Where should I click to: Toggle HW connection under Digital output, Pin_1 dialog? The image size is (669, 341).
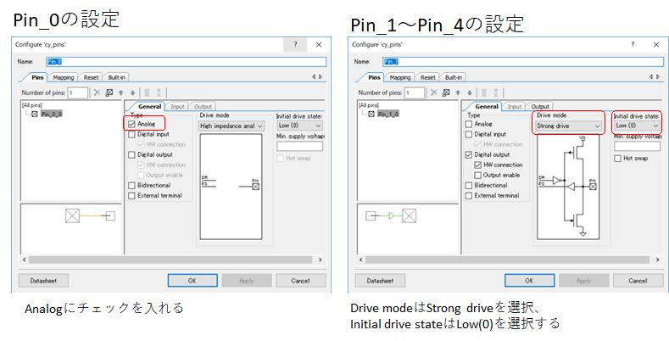point(478,165)
